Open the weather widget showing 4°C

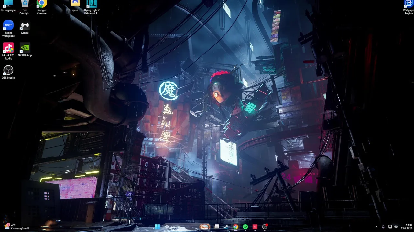coord(17,227)
